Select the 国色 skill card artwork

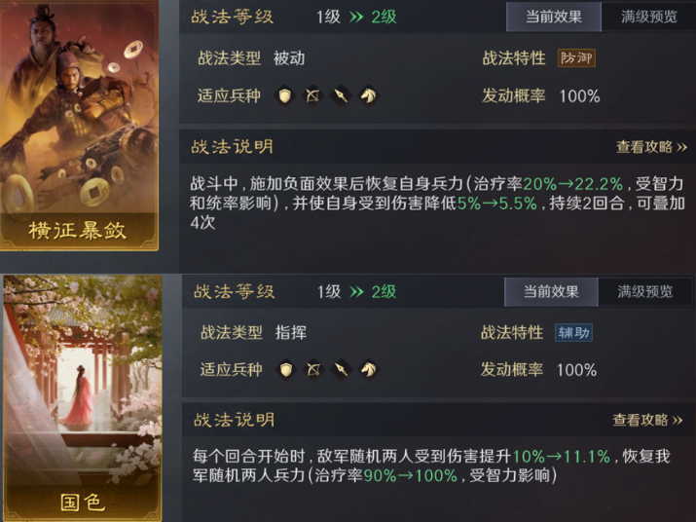tap(83, 397)
